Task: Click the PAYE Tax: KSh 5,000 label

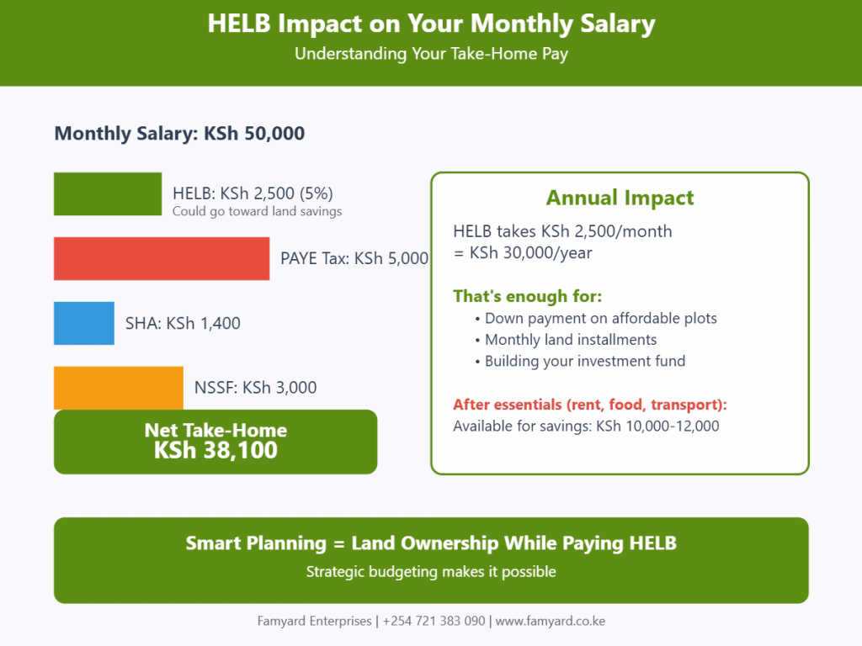Action: click(x=354, y=258)
